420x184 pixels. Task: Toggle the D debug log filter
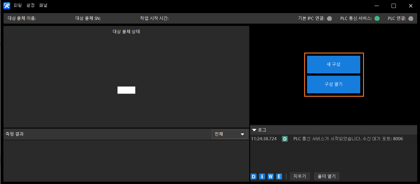pyautogui.click(x=254, y=176)
